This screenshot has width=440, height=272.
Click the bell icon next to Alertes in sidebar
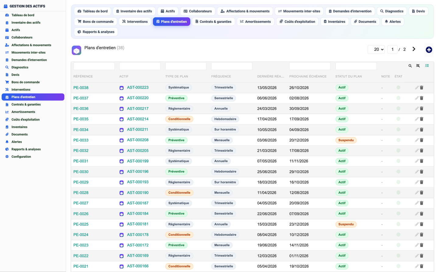click(x=7, y=142)
